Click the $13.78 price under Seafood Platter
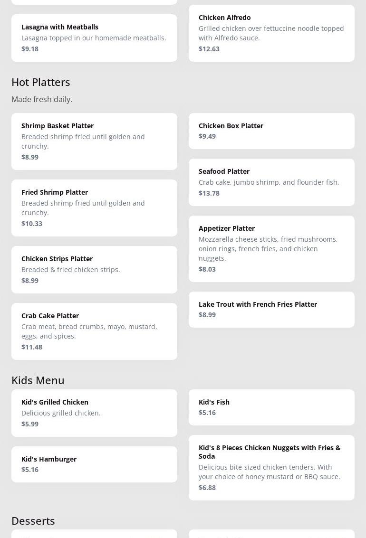This screenshot has height=538, width=366. coord(209,193)
